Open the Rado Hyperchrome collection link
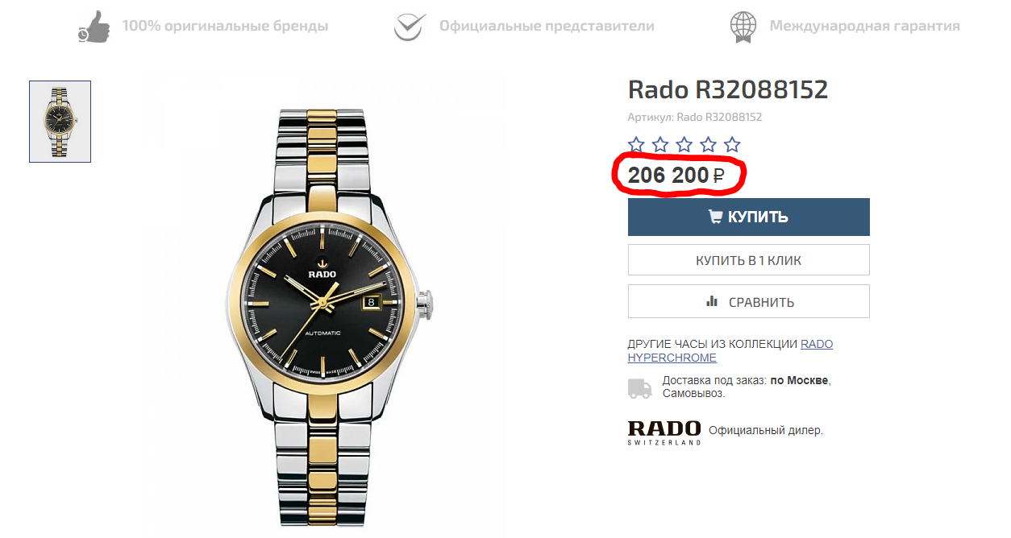Viewport: 1011px width, 538px height. (x=730, y=350)
